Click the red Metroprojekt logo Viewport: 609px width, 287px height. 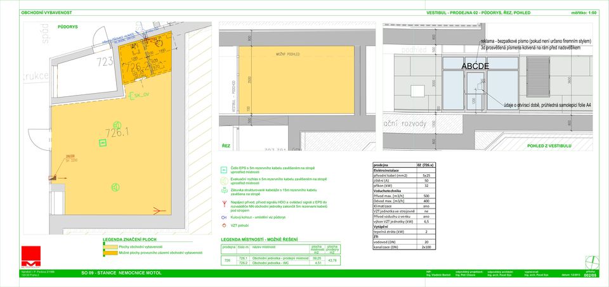point(30,257)
